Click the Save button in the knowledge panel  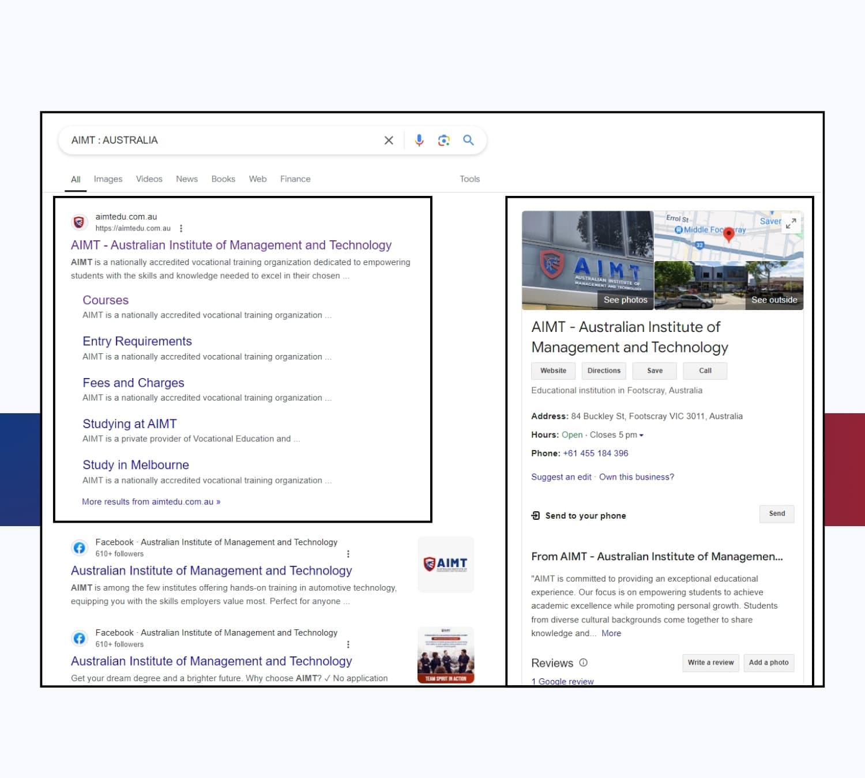click(x=655, y=371)
